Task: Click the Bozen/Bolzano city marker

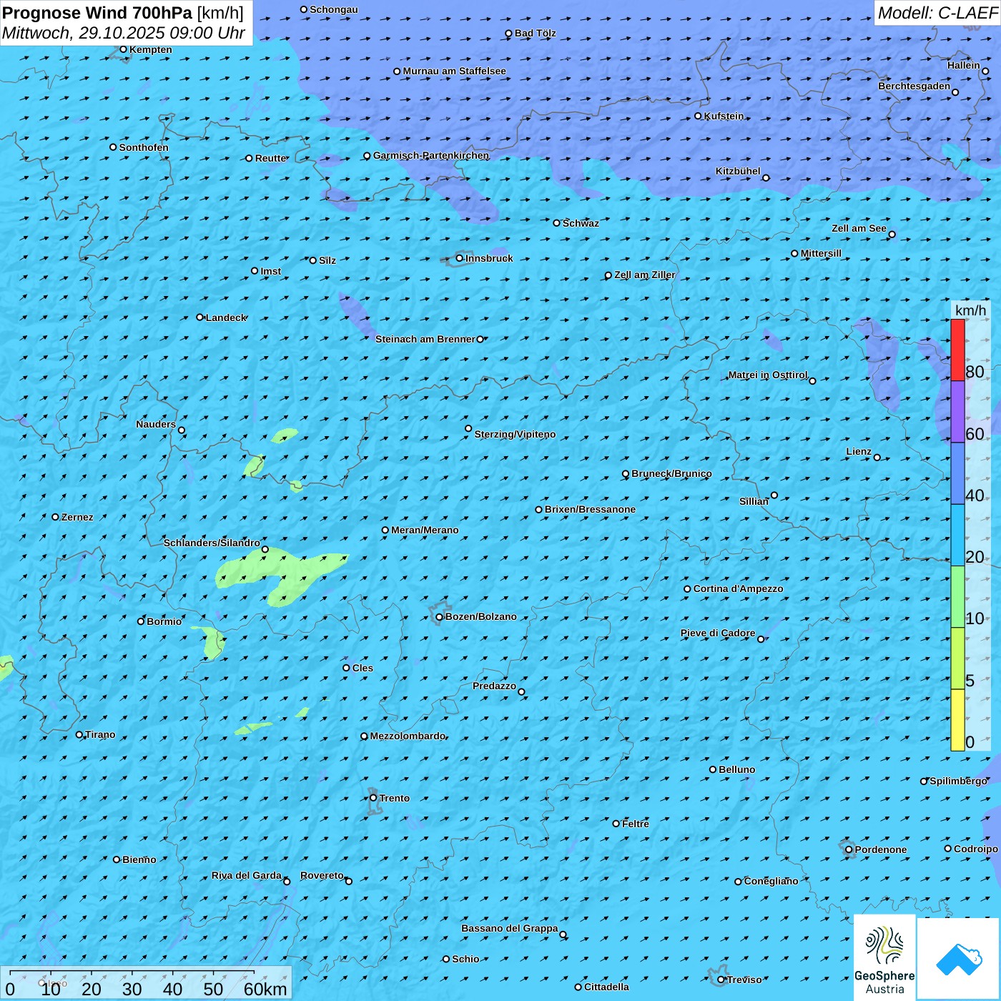Action: coord(440,617)
